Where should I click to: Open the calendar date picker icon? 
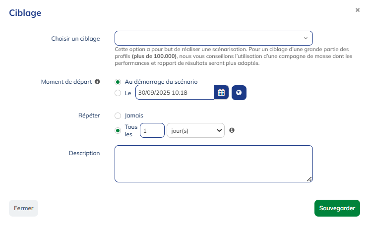(221, 93)
